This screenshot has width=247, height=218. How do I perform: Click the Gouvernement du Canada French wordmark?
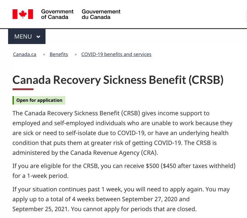pos(101,14)
